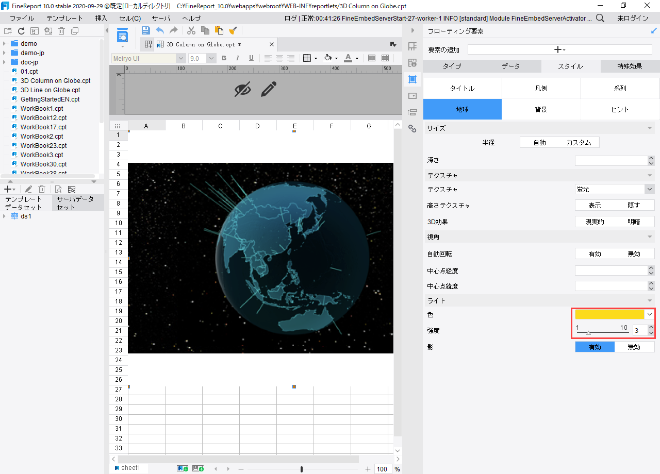Paste from clipboard icon
Screen dimensions: 660x474
tap(219, 30)
